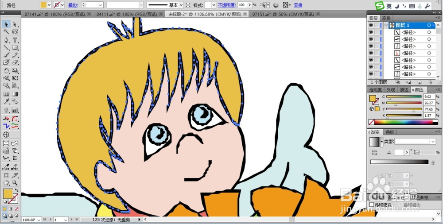Select the Line Segment tool

pos(6,47)
